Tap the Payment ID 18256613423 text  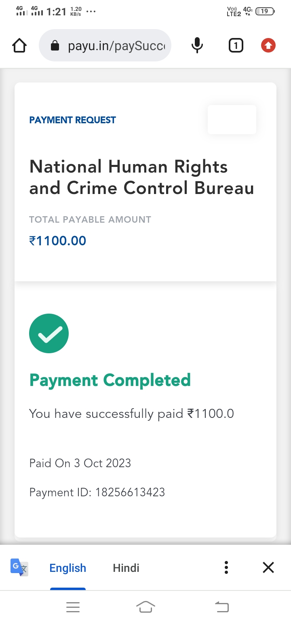(97, 492)
